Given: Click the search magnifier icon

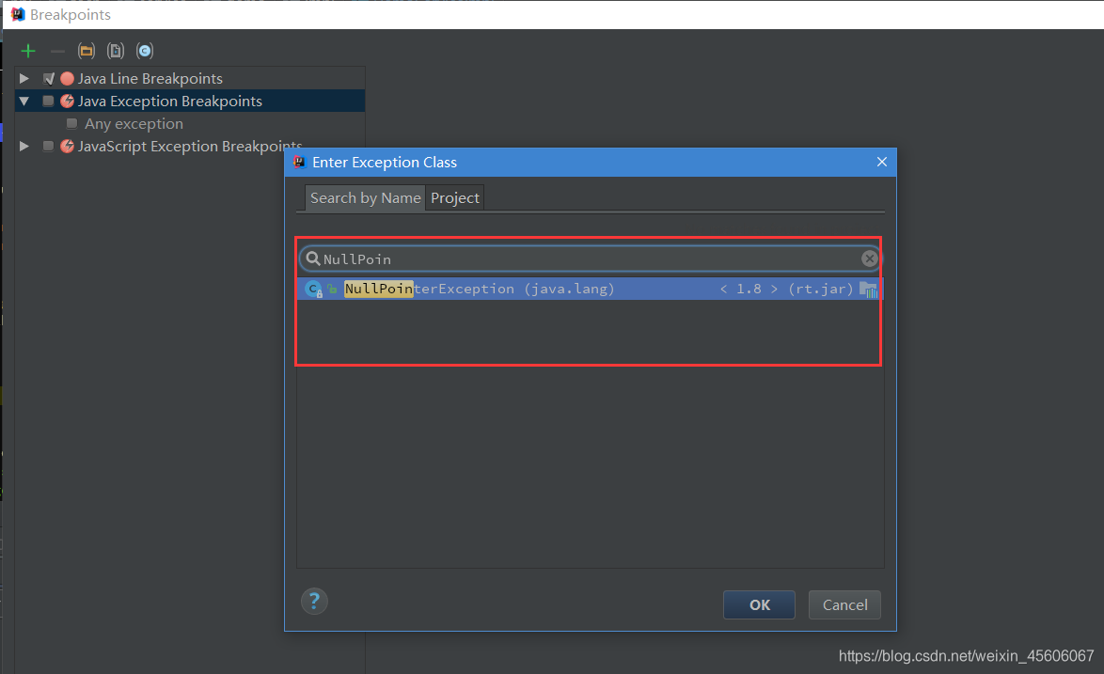Looking at the screenshot, I should (313, 259).
